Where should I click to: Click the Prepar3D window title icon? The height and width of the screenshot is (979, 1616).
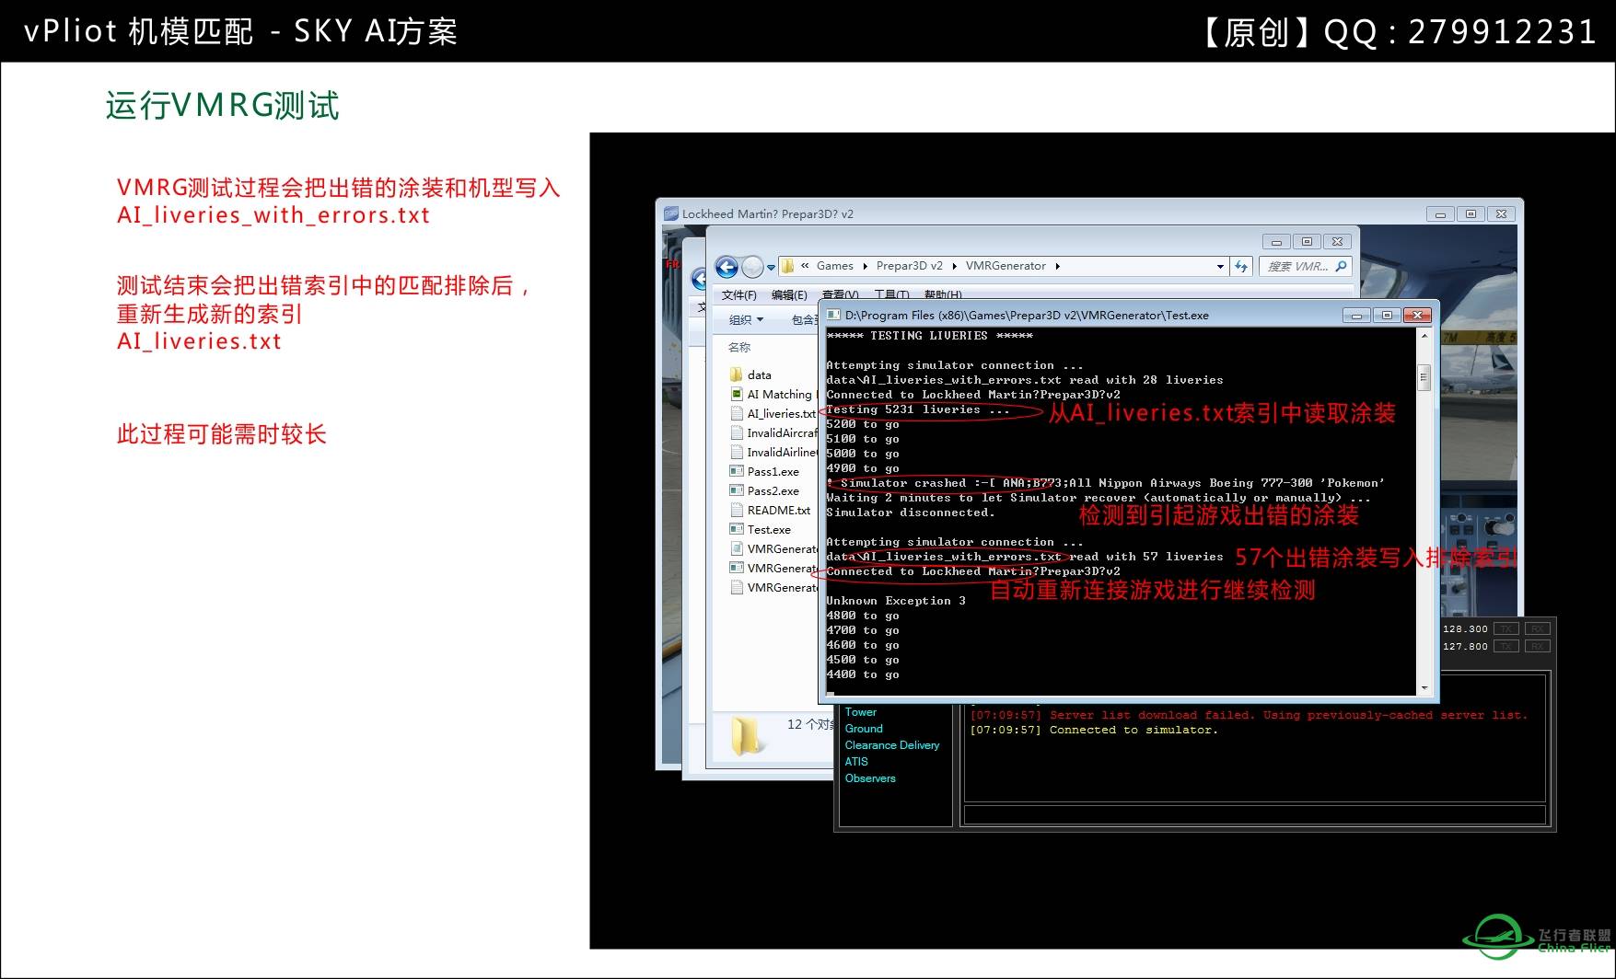pyautogui.click(x=670, y=213)
